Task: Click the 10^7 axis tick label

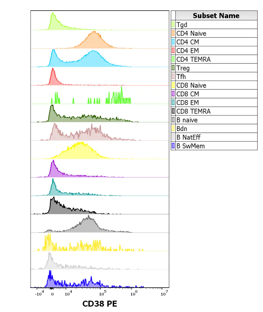Action: click(x=164, y=293)
